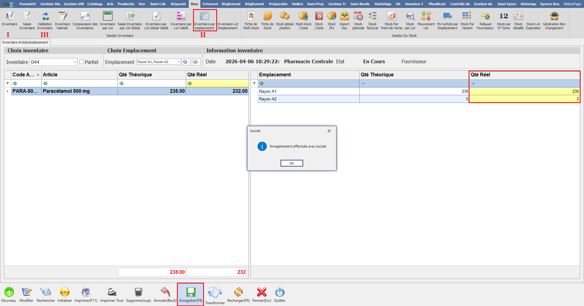The image size is (584, 306).
Task: Close the Succée dialog with X
Action: click(x=329, y=131)
